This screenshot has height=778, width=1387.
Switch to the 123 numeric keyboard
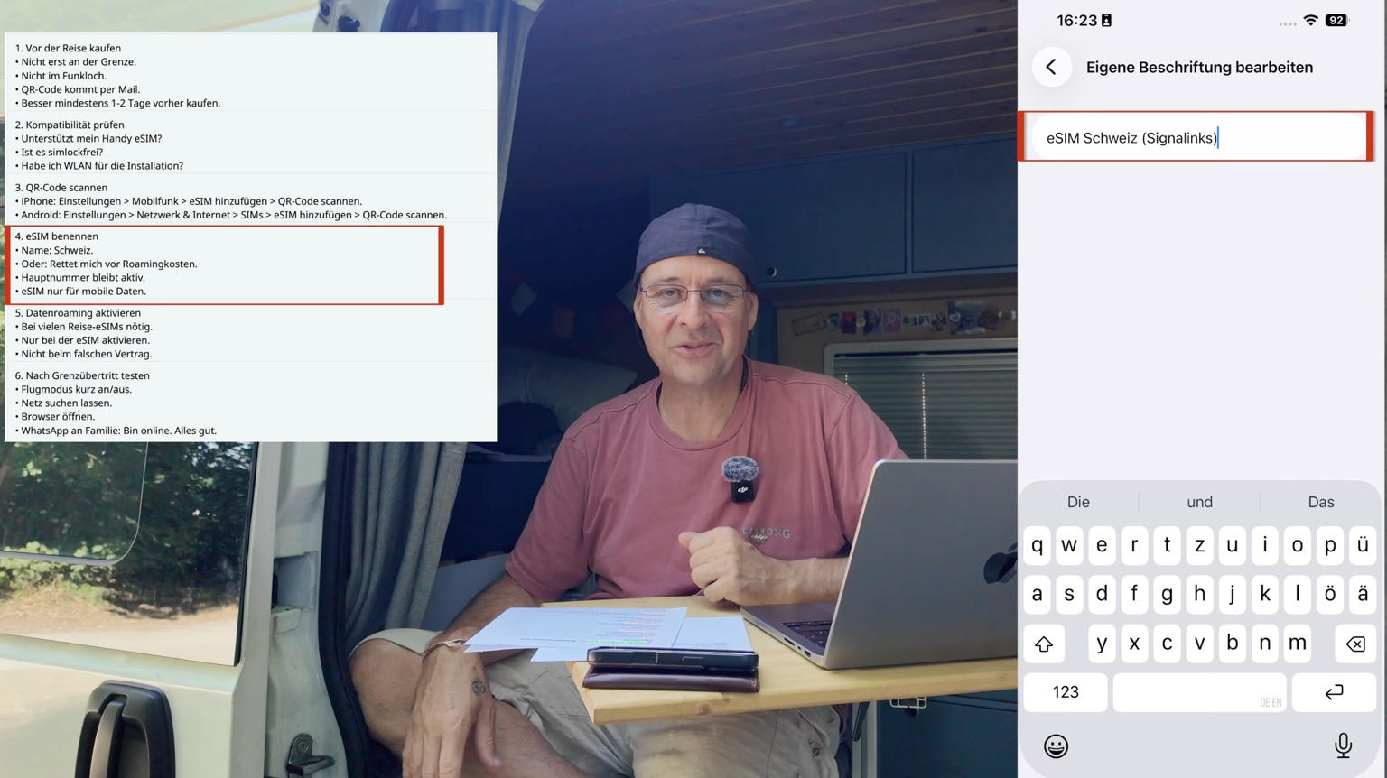(1066, 692)
